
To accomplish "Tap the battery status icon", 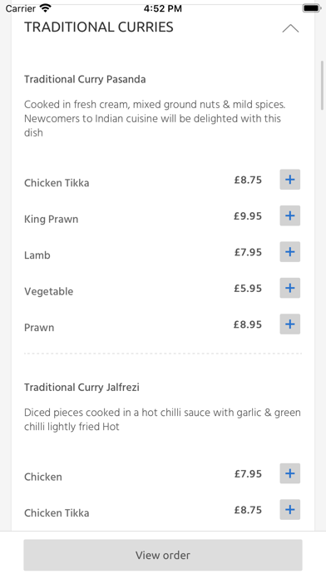I will click(x=312, y=8).
